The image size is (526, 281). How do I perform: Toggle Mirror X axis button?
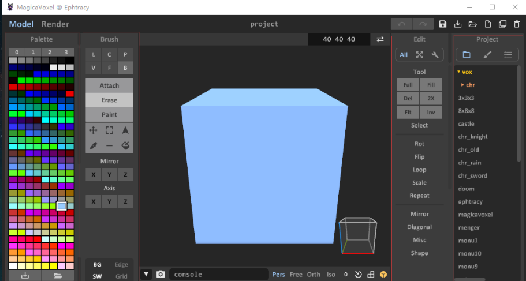(94, 175)
